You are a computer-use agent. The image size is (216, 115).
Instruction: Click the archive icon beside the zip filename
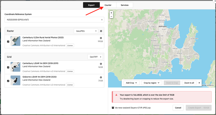click(x=113, y=108)
